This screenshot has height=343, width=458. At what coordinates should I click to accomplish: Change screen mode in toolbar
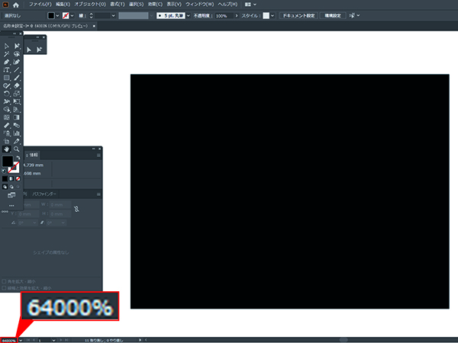tap(11, 195)
